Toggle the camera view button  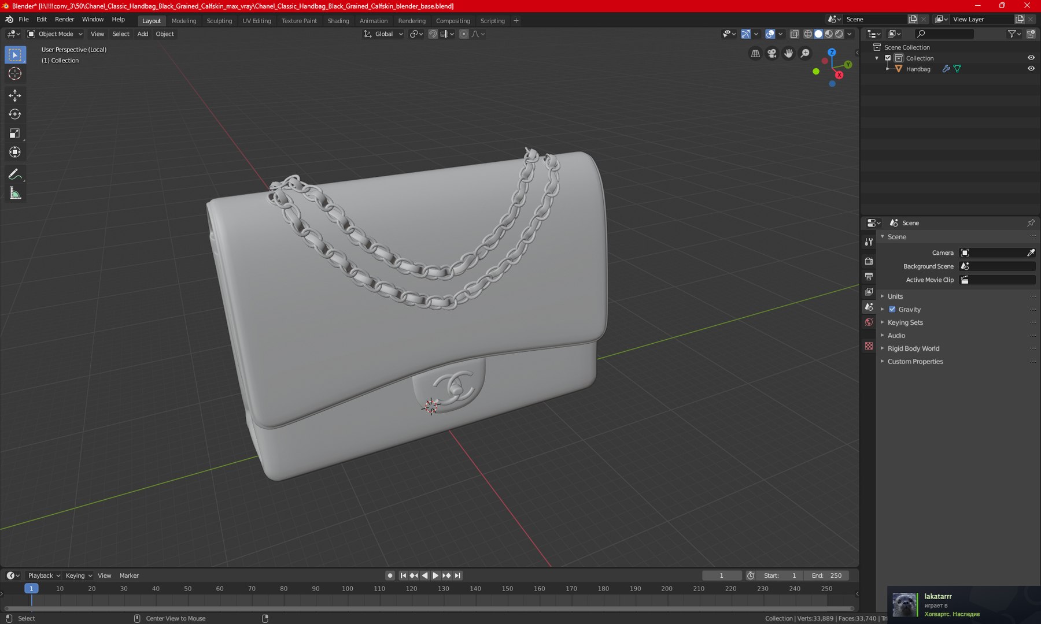[x=772, y=54]
